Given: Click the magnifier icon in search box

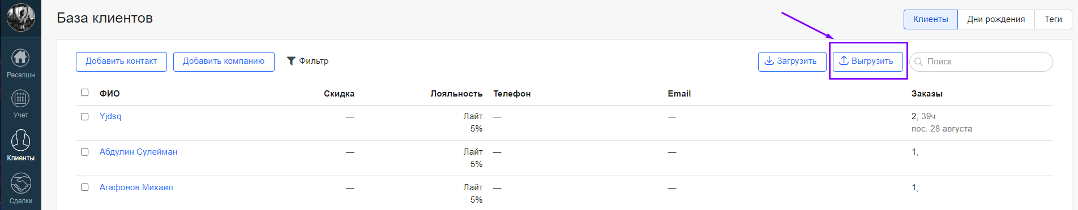Looking at the screenshot, I should coord(918,62).
